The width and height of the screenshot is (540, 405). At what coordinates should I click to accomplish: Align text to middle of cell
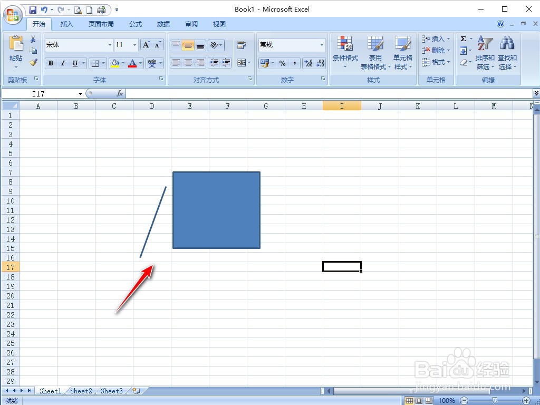(x=188, y=45)
